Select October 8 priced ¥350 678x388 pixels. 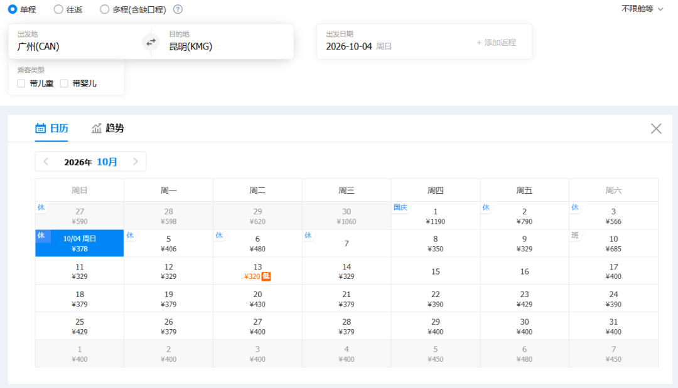(436, 243)
